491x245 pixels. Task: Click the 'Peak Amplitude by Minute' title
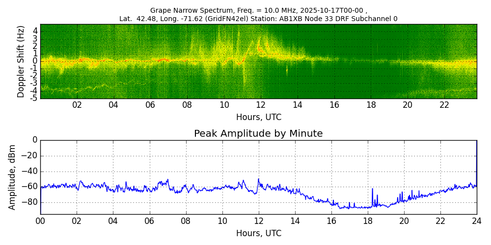coord(258,134)
